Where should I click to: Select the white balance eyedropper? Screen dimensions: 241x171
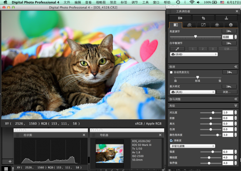pos(177,49)
